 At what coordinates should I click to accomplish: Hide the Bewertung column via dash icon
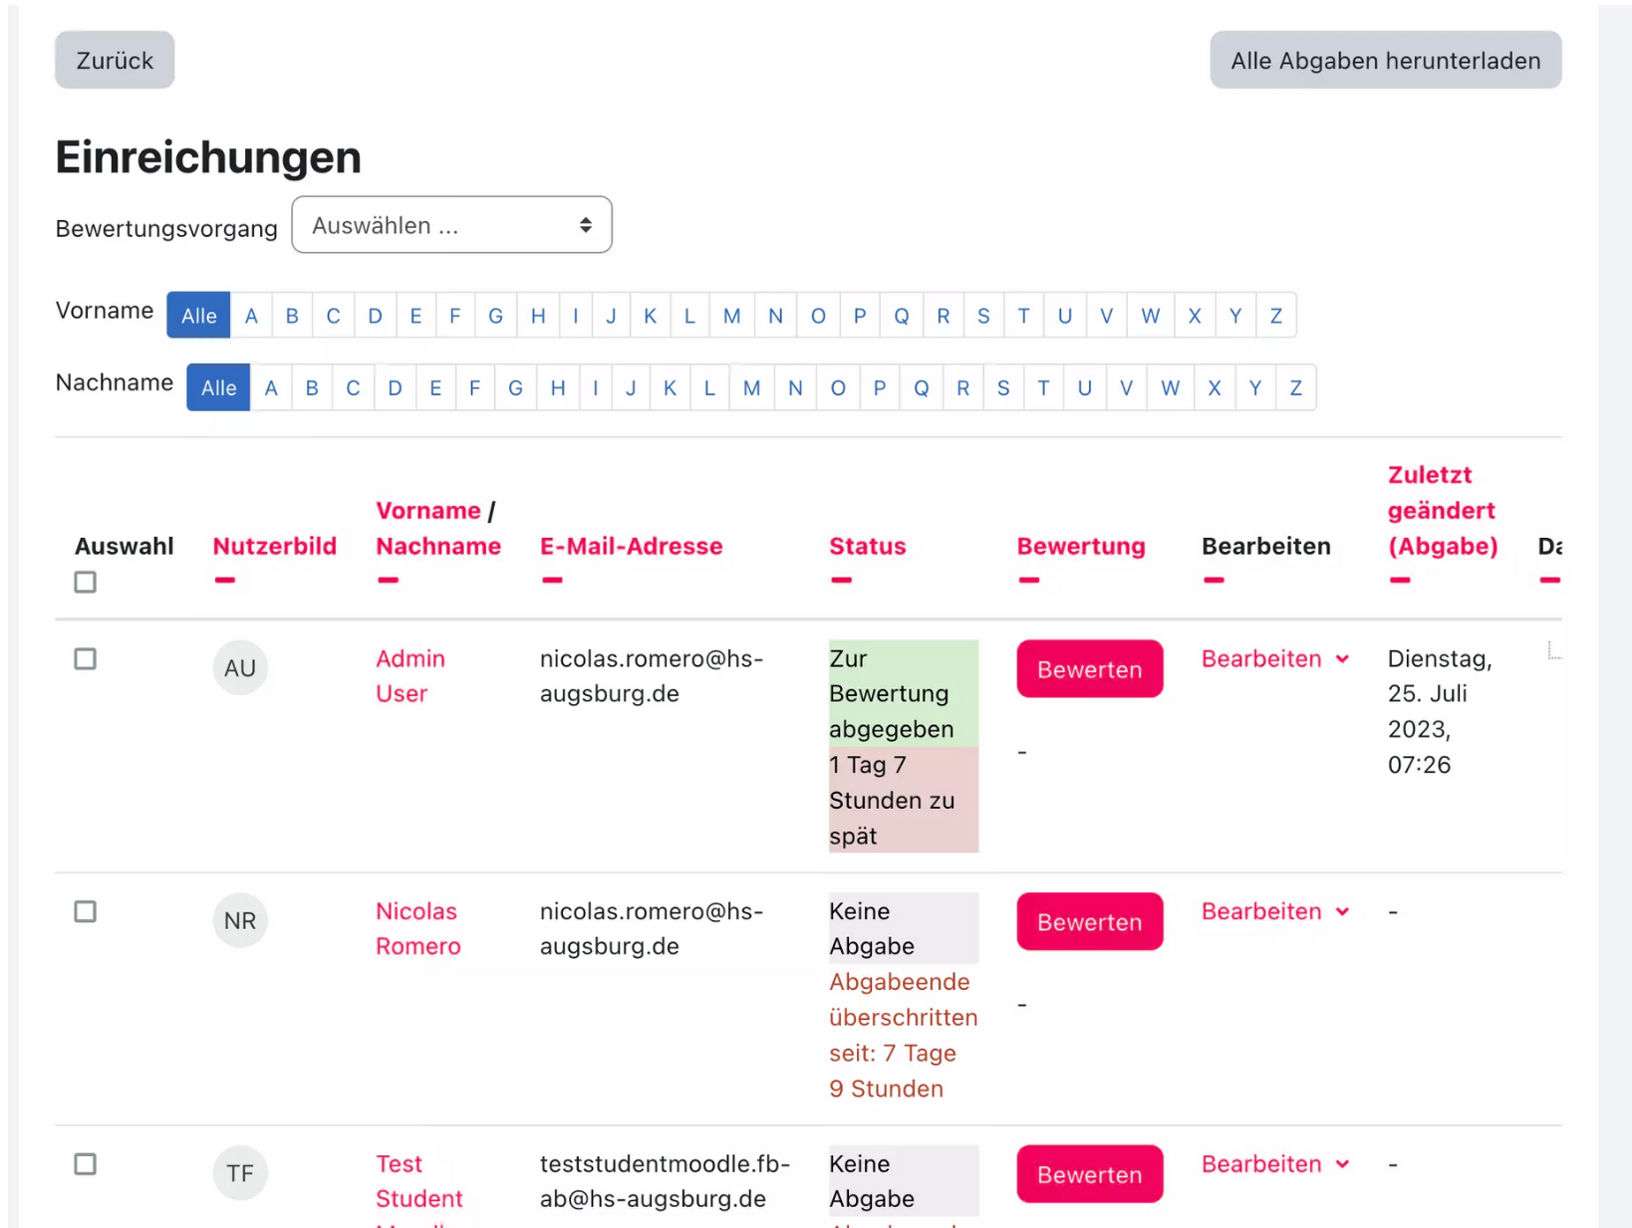coord(1029,580)
